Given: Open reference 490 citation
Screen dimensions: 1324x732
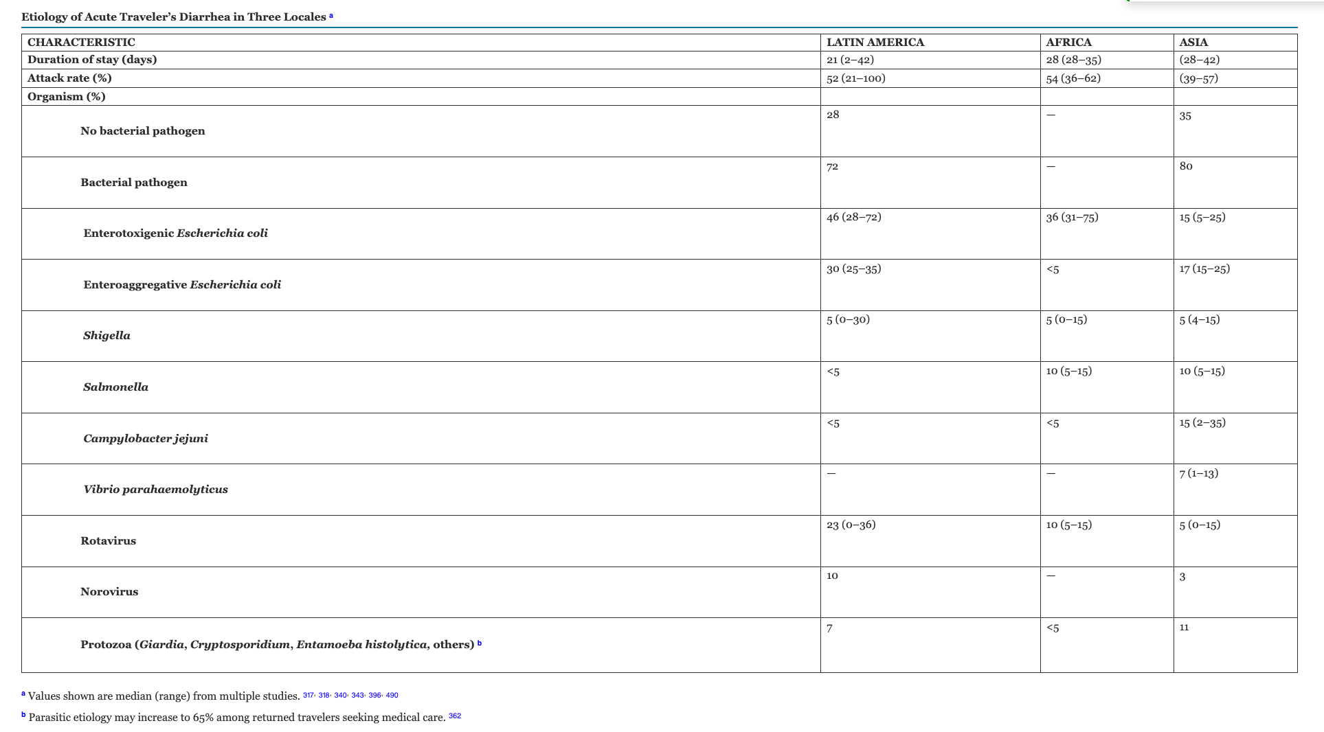Looking at the screenshot, I should click(x=392, y=695).
